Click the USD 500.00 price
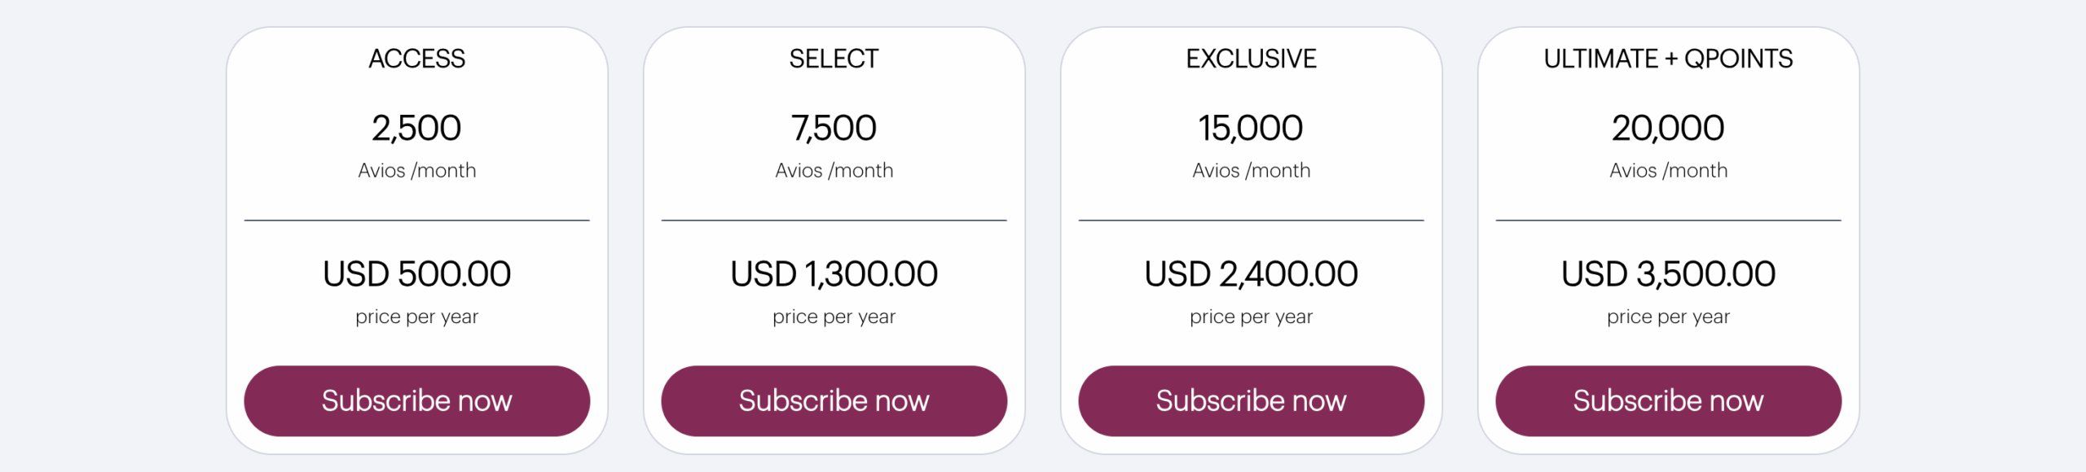The height and width of the screenshot is (472, 2086). coord(416,273)
